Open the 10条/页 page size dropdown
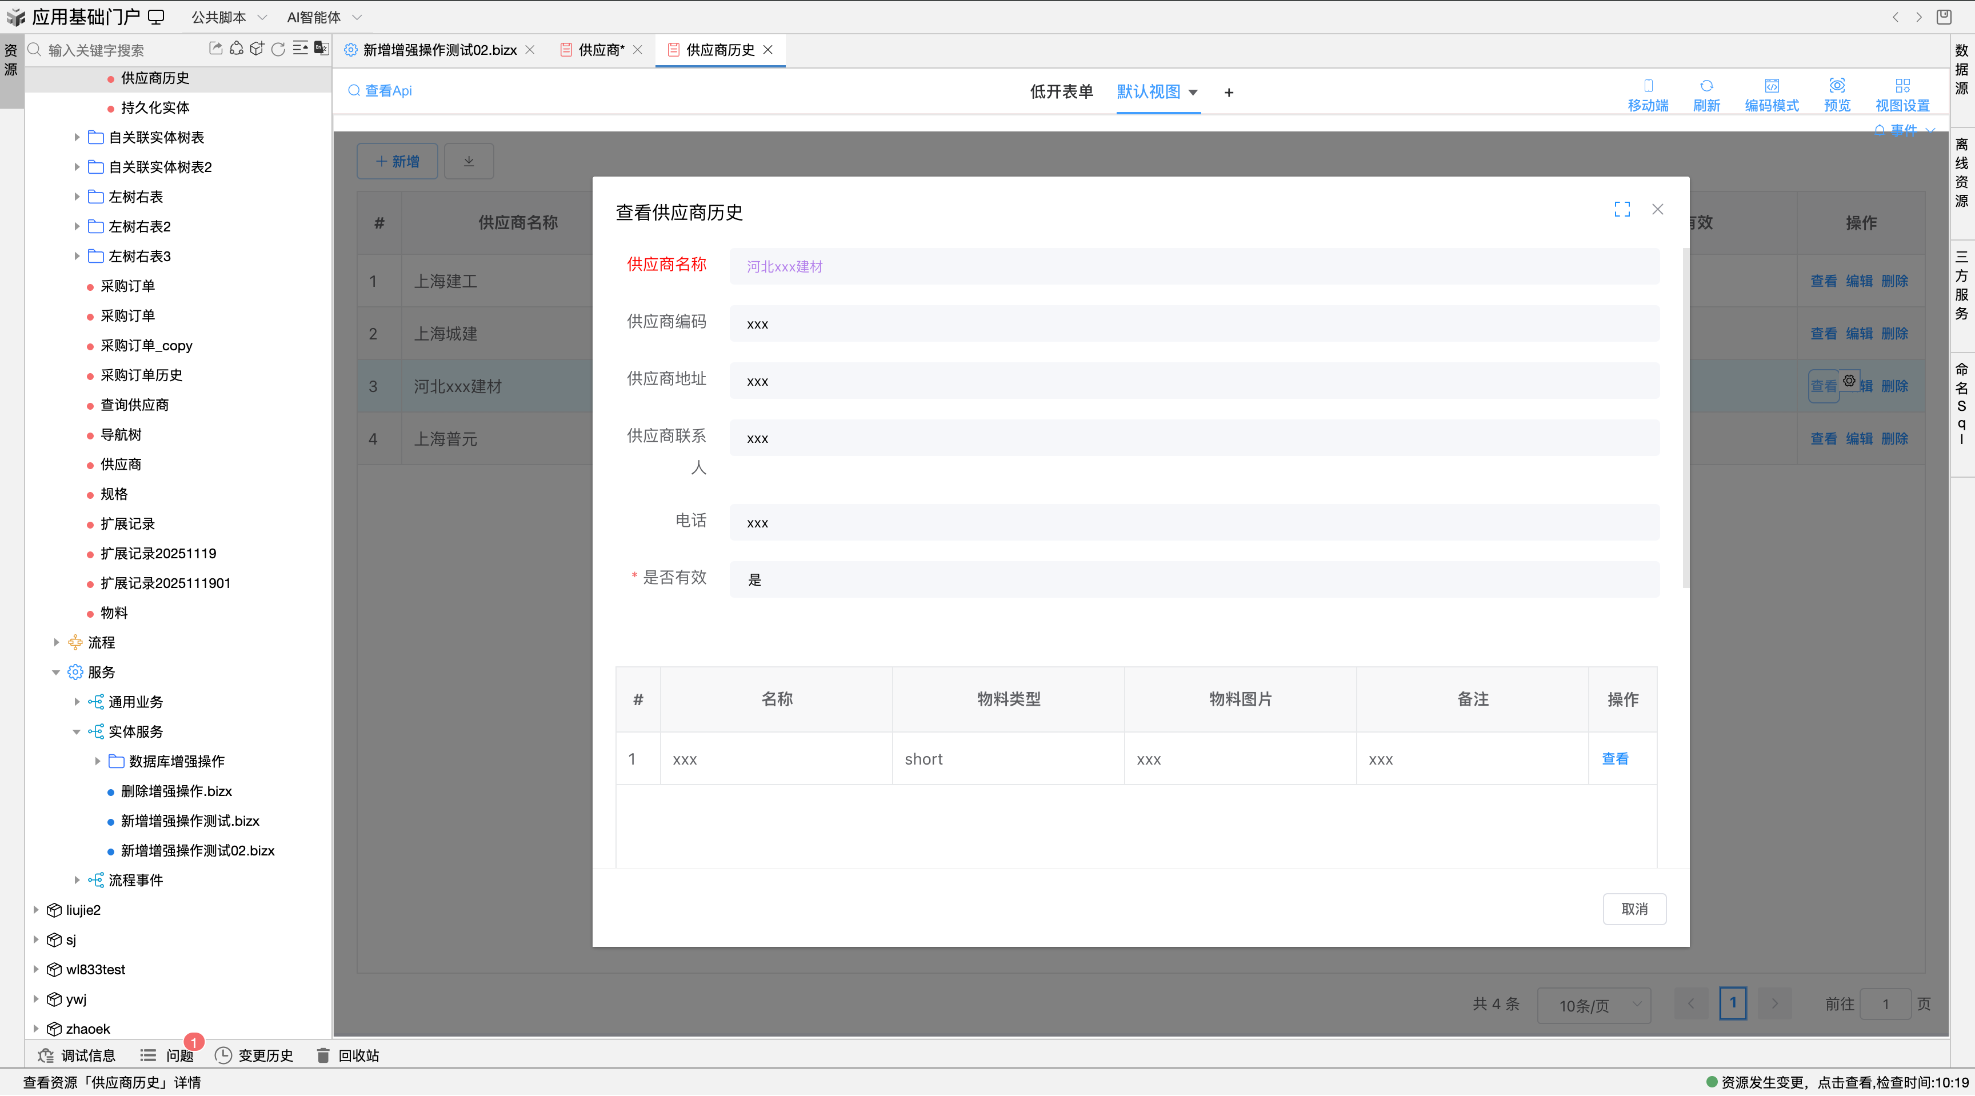This screenshot has height=1096, width=1975. (1594, 1005)
